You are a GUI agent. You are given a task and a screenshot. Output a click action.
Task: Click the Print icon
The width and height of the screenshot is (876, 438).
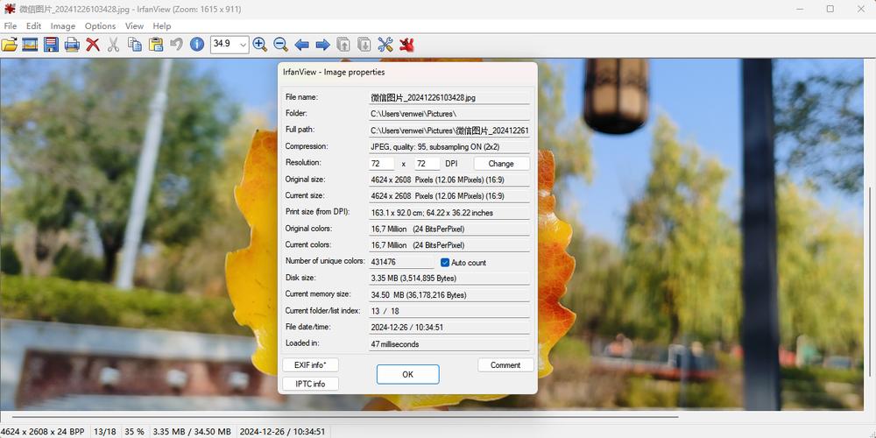[x=72, y=45]
